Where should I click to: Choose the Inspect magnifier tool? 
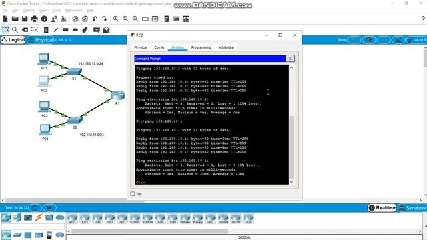click(15, 29)
